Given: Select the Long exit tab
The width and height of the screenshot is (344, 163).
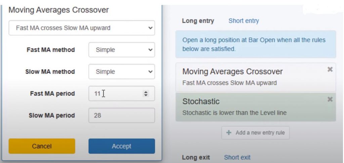Looking at the screenshot, I should 196,157.
